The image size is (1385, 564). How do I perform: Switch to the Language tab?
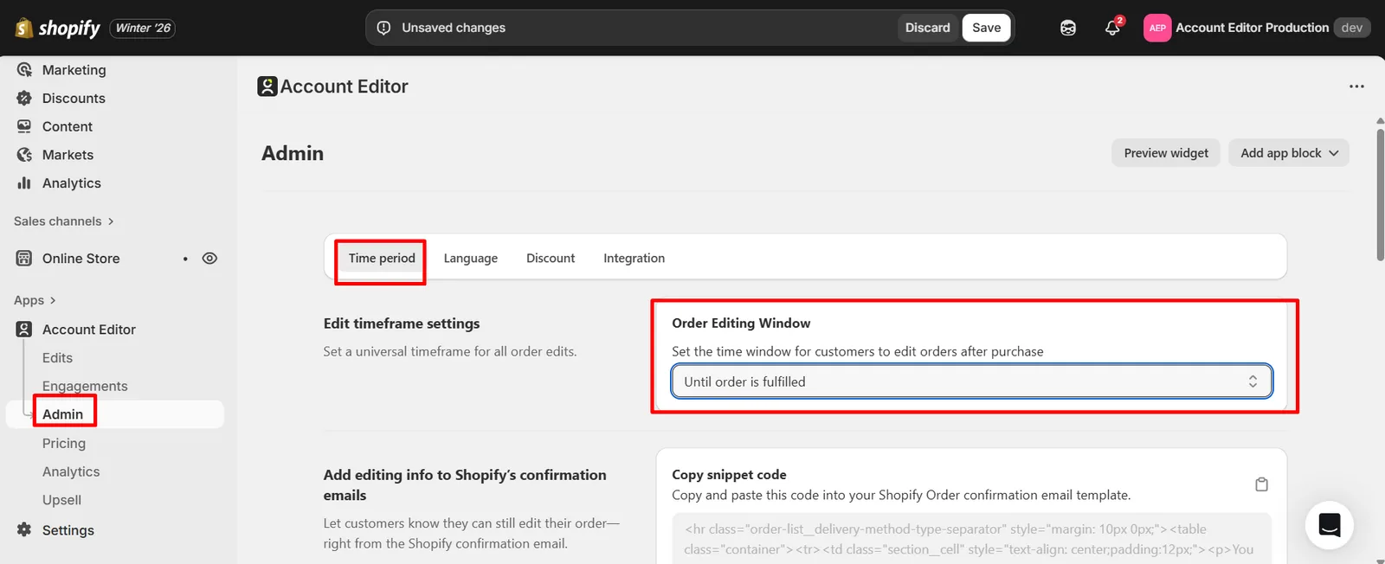click(x=471, y=258)
